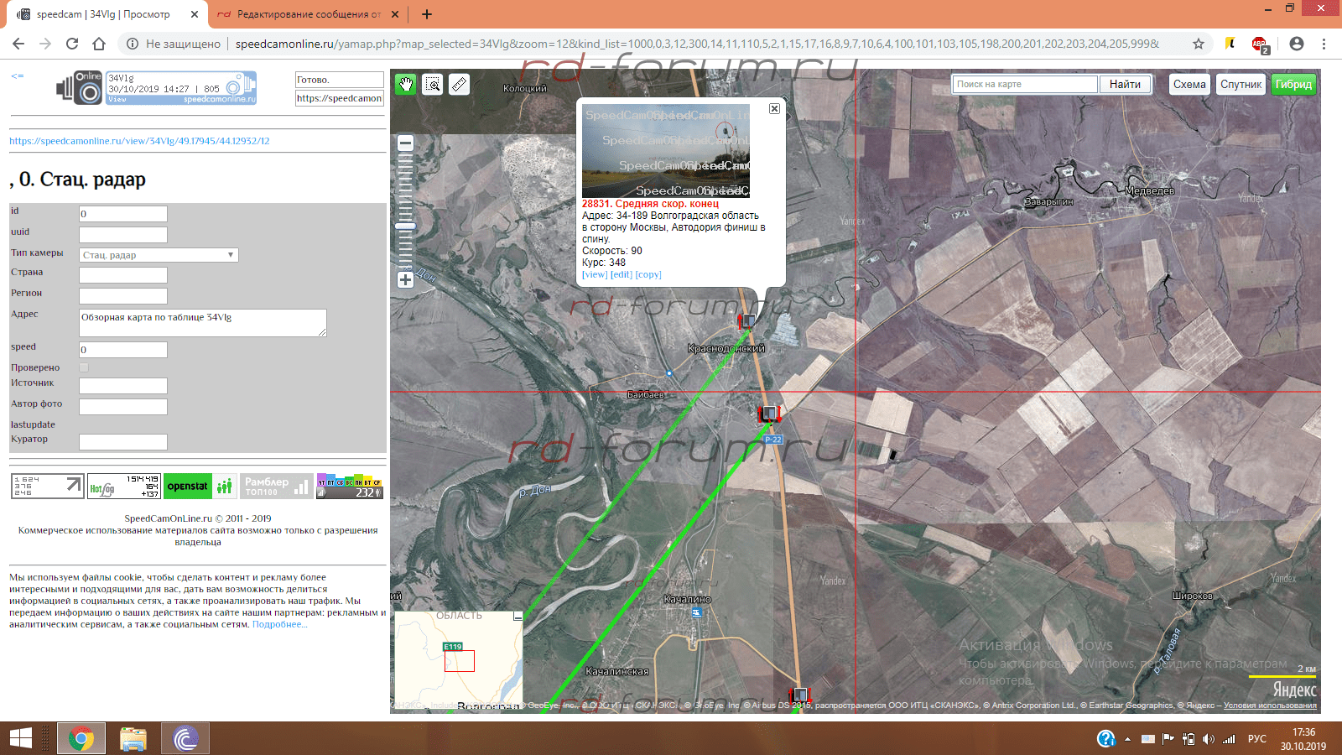This screenshot has height=755, width=1342.
Task: Focus the map search field
Action: (x=1025, y=84)
